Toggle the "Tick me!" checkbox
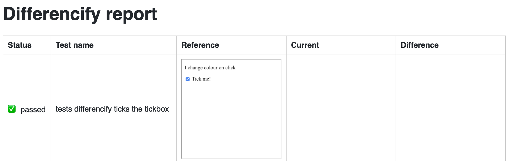The image size is (508, 161). [188, 79]
